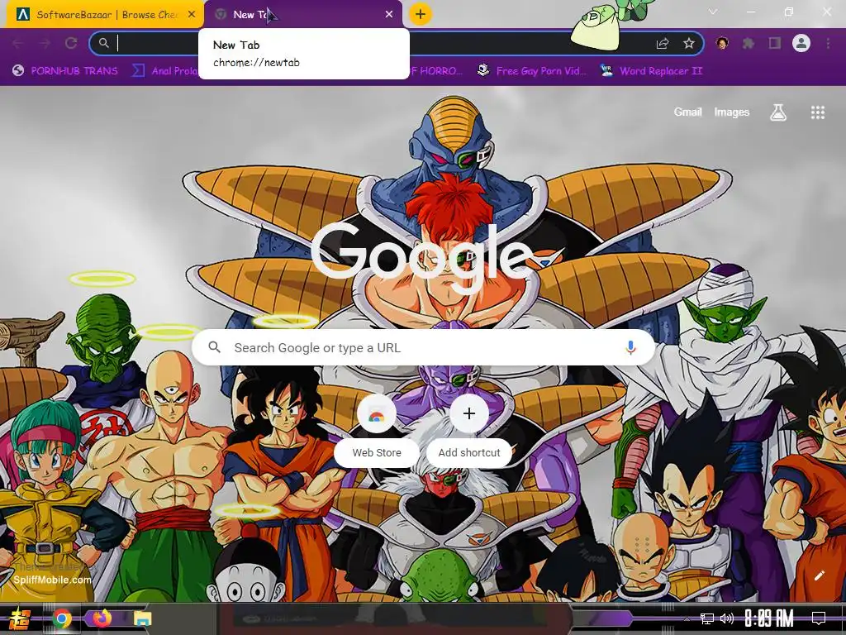The height and width of the screenshot is (635, 846).
Task: Click the tab search chevron
Action: coord(713,12)
